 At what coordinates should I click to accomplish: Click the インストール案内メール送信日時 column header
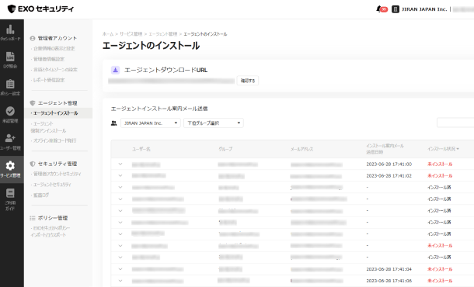coord(385,149)
